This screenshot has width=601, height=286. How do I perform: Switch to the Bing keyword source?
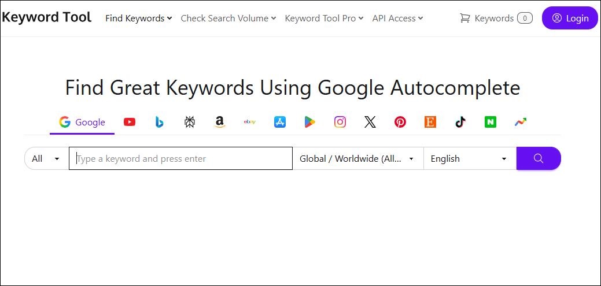tap(160, 122)
